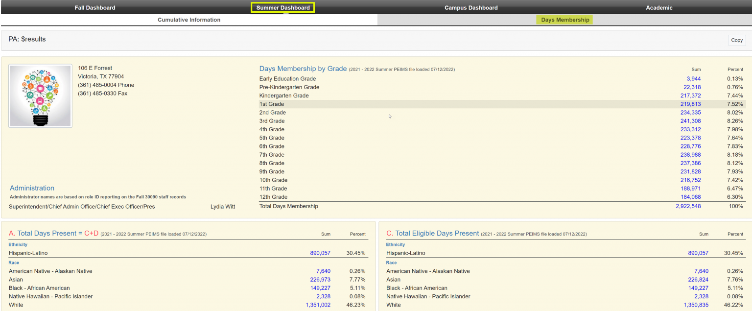The height and width of the screenshot is (311, 752).
Task: Open the Days Membership by Grade report
Action: pyautogui.click(x=302, y=69)
